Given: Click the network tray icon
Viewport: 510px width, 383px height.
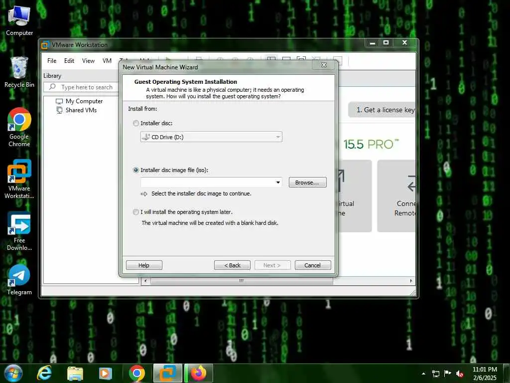Looking at the screenshot, I should click(x=435, y=374).
